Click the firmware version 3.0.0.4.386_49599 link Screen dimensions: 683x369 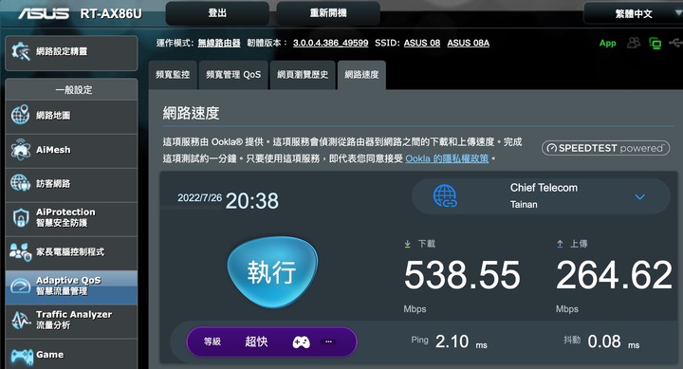[x=331, y=43]
